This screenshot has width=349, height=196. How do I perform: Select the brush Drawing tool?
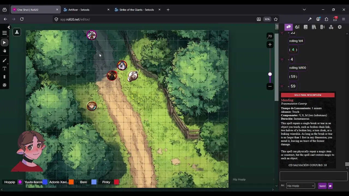(x=4, y=60)
